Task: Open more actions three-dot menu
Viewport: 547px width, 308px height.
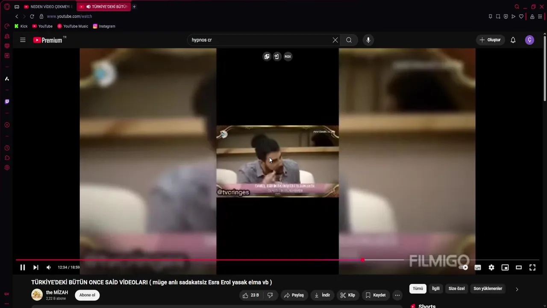Action: [x=397, y=295]
